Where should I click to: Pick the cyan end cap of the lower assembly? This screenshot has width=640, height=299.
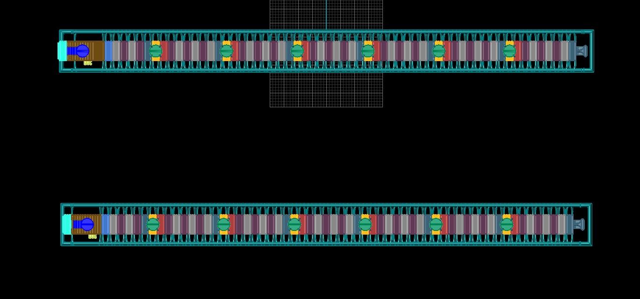(x=67, y=224)
